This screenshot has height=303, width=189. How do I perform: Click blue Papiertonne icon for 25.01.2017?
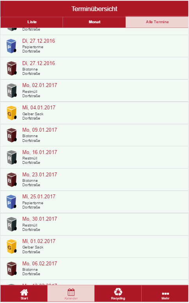(11, 202)
